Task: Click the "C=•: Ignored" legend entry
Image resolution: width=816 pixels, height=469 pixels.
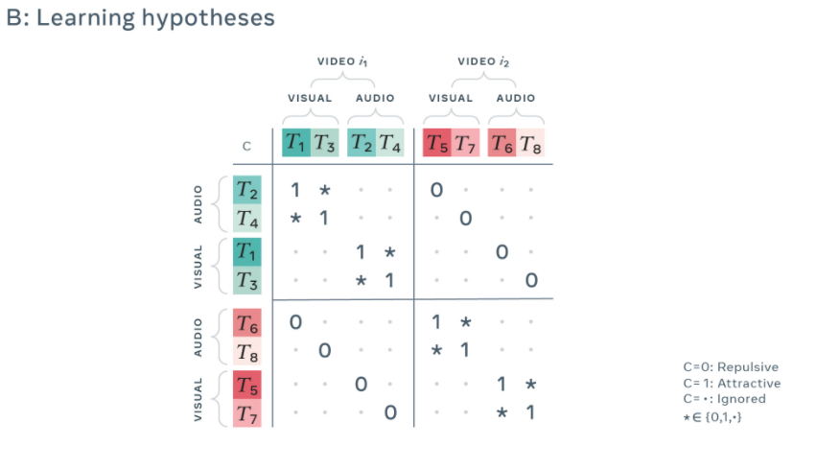Action: click(726, 399)
